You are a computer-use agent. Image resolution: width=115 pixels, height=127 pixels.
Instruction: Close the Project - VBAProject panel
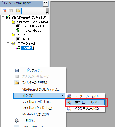pyautogui.click(x=45, y=4)
